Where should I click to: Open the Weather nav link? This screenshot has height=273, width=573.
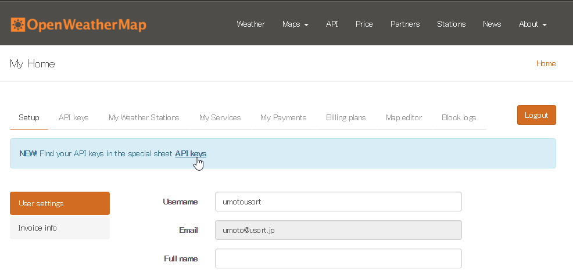tap(250, 24)
